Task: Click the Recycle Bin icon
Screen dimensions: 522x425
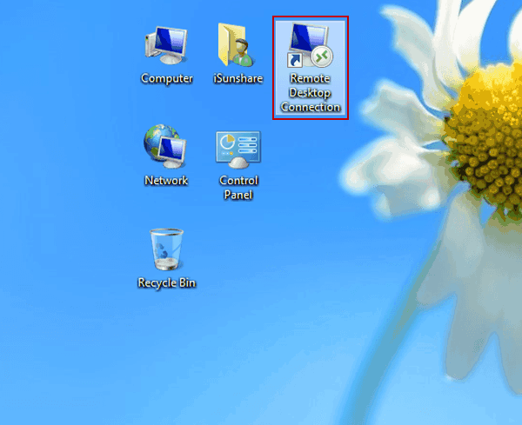Action: 166,249
